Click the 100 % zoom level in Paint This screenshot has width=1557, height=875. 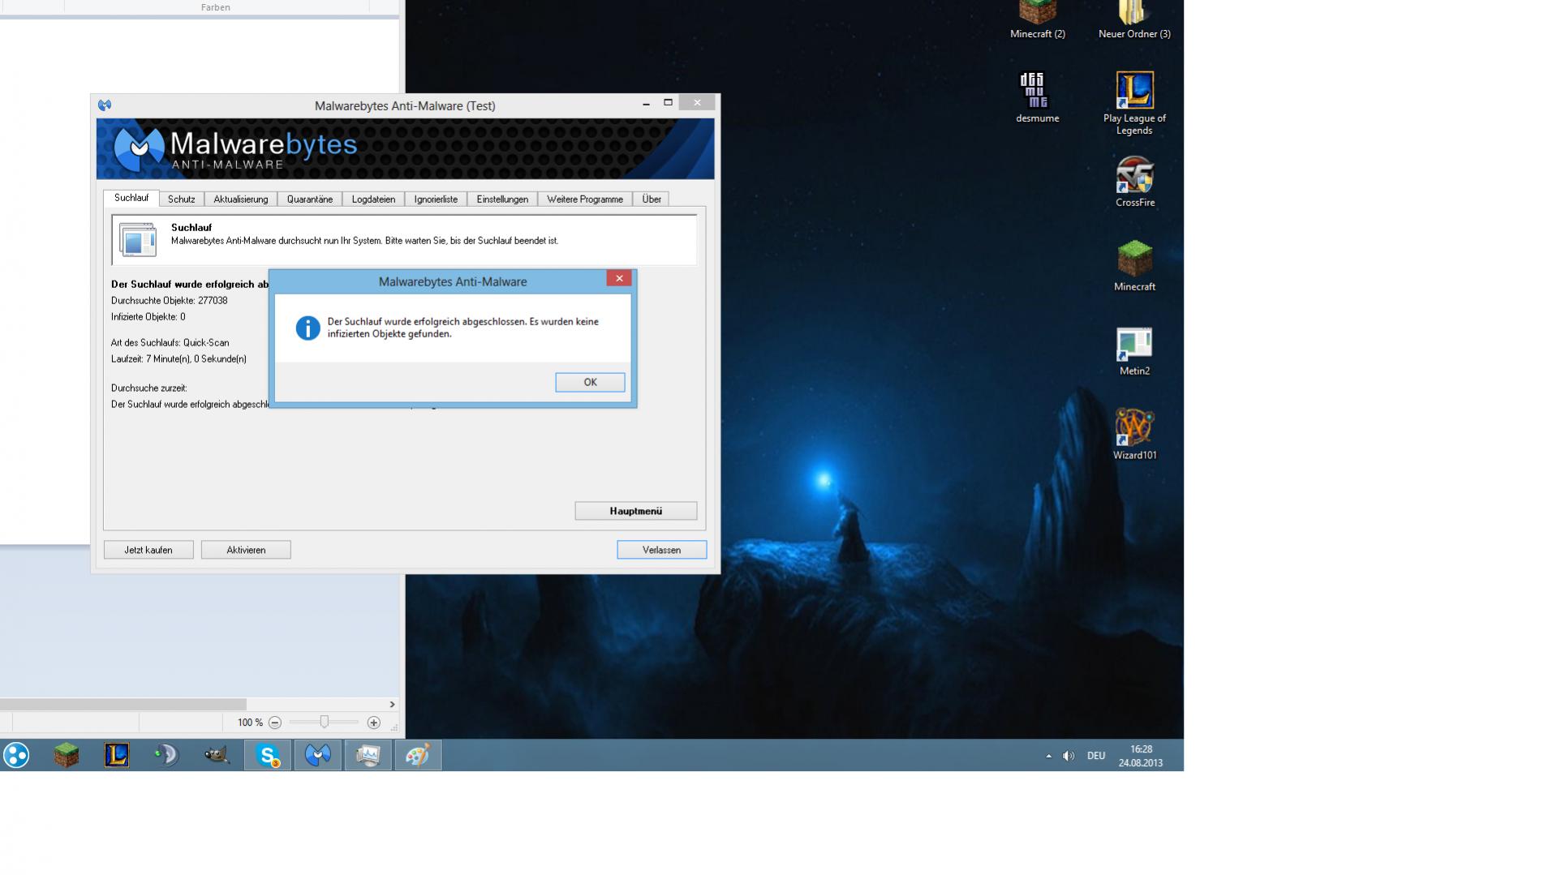pyautogui.click(x=250, y=723)
